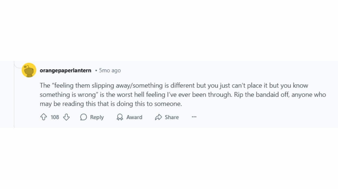Viewport: 338px width, 189px height.
Task: Click the speech bubble reply icon
Action: pyautogui.click(x=84, y=117)
